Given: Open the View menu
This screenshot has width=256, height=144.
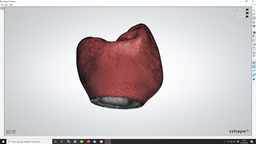Looking at the screenshot, I should 6,5.
